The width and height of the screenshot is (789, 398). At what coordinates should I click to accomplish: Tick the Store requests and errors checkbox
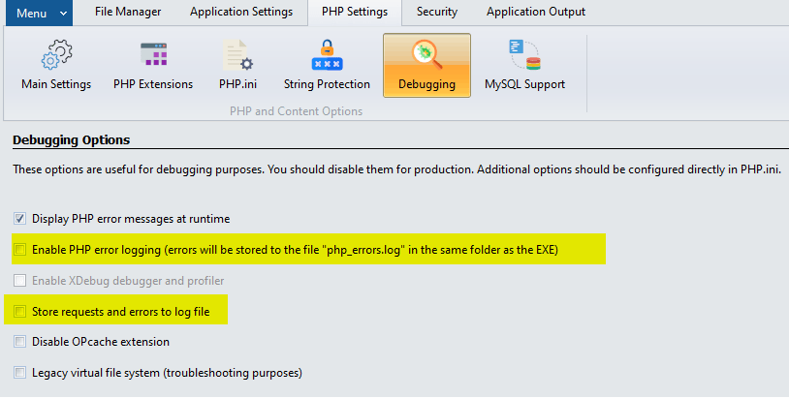click(20, 311)
